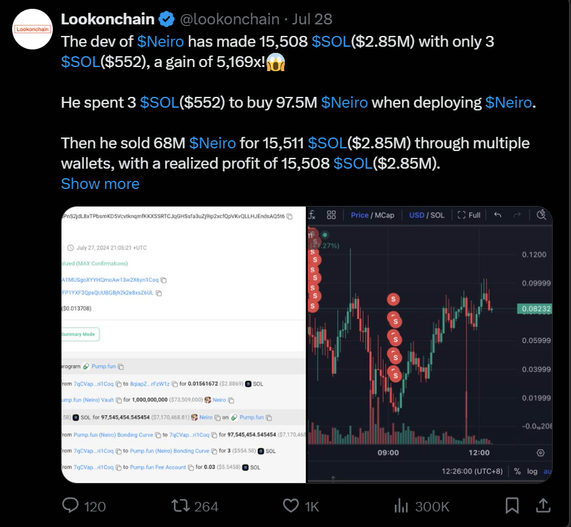
Task: Open the Lookonchain profile avatar
Action: (x=31, y=29)
